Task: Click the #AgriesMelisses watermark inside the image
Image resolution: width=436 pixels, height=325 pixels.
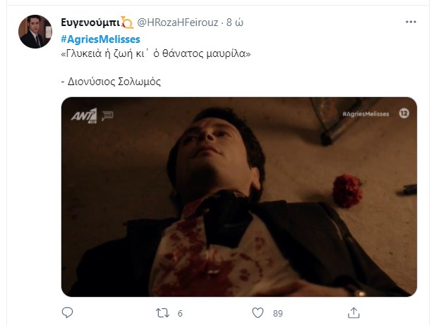Action: click(365, 113)
